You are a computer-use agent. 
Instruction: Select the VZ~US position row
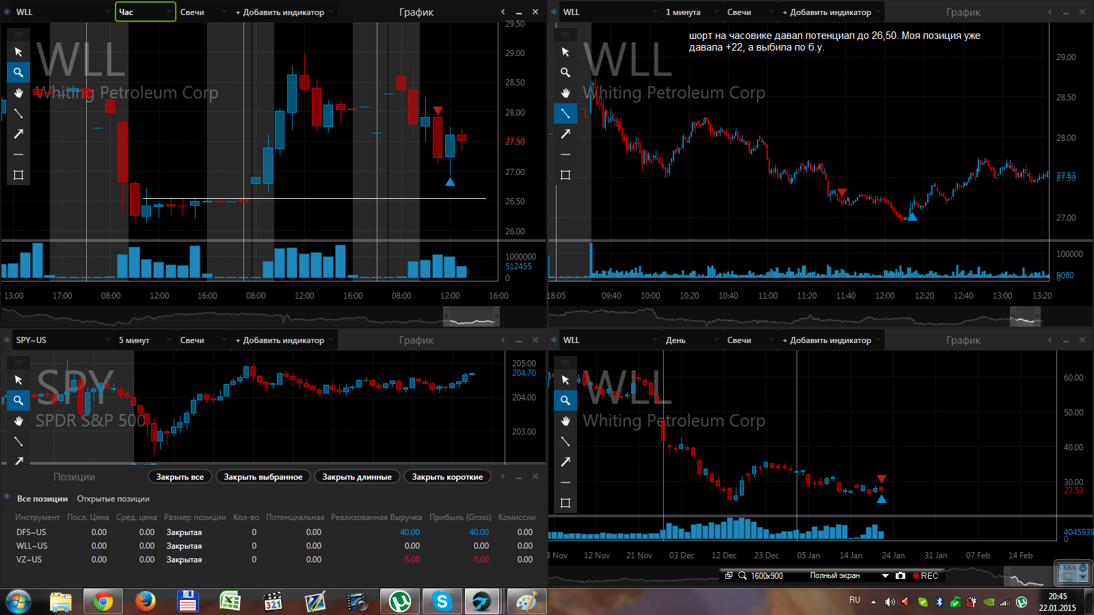click(273, 559)
